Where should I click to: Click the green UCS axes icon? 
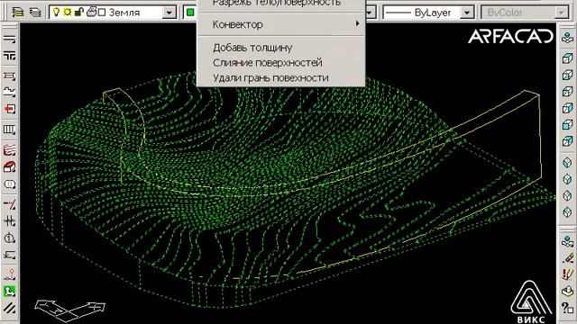pos(10,292)
